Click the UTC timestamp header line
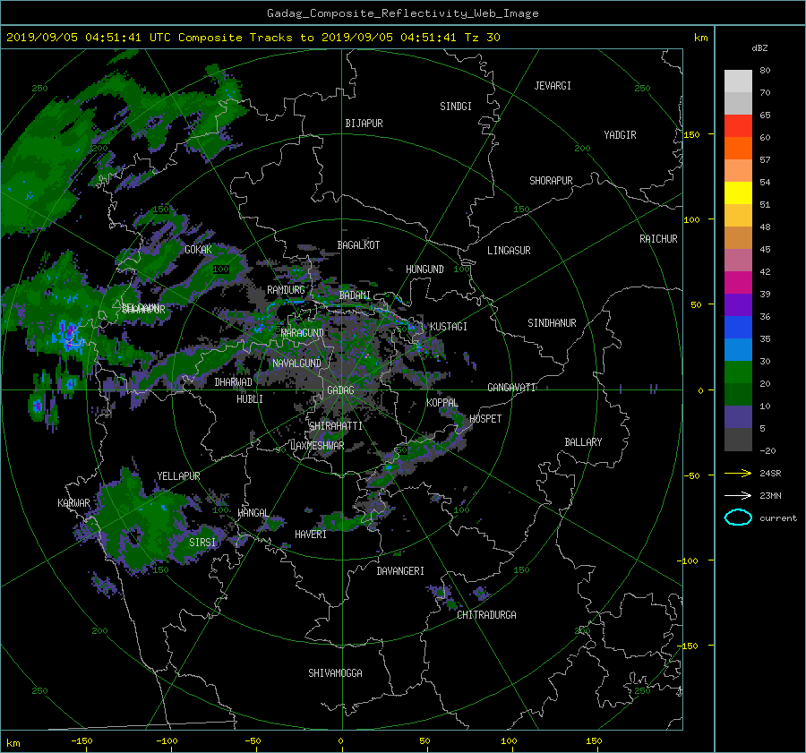Screen dimensions: 806x753 [x=253, y=38]
